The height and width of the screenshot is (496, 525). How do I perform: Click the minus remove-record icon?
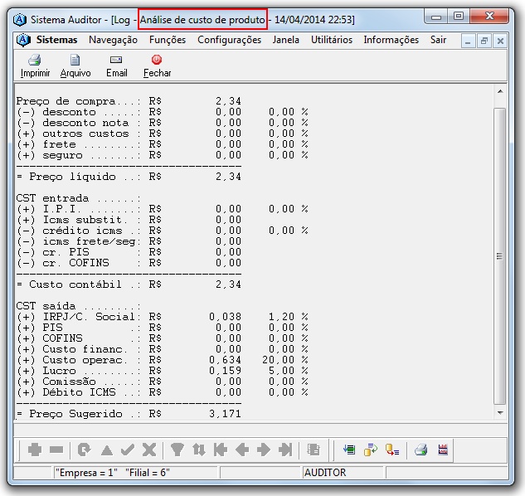tap(56, 450)
